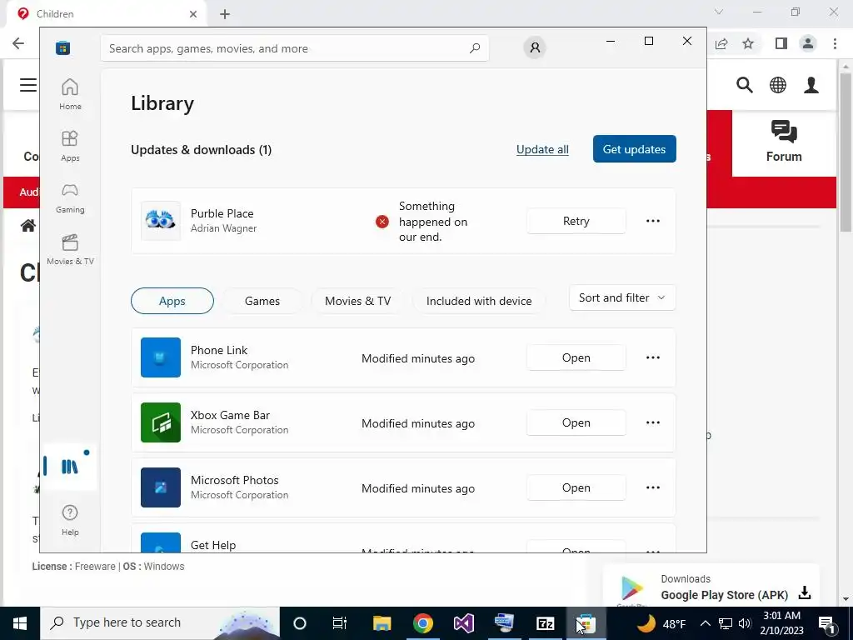Click the Phone Link app icon
The image size is (853, 640).
(x=161, y=357)
